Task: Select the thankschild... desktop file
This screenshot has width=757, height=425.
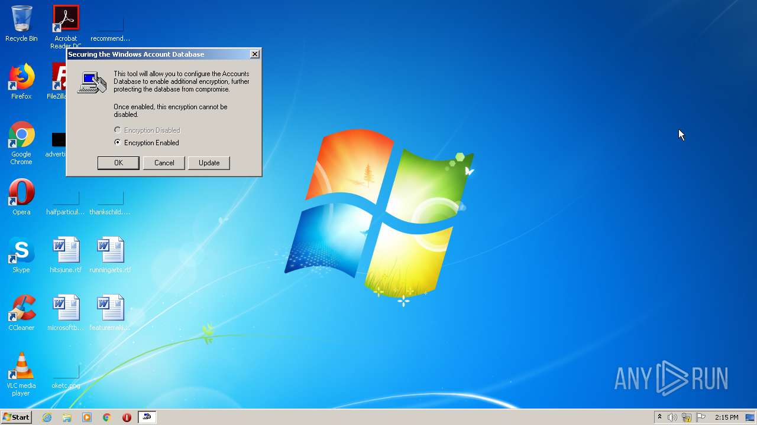Action: click(x=110, y=204)
